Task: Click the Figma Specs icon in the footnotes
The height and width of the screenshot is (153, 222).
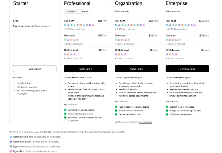Action: (11, 146)
